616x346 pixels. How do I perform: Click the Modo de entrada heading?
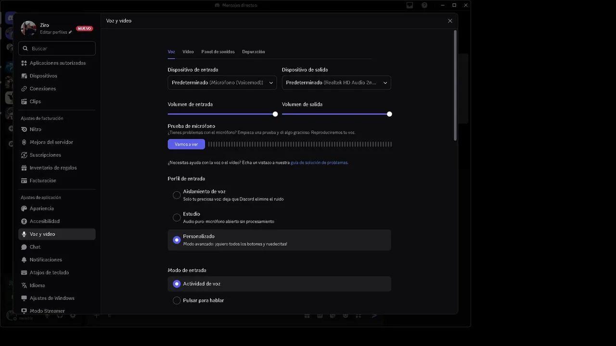click(187, 270)
